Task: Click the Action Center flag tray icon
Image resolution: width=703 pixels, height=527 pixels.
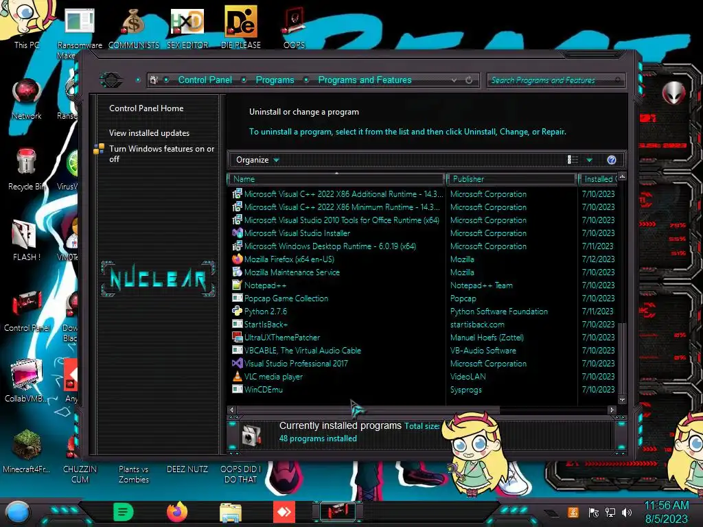Action: point(594,512)
